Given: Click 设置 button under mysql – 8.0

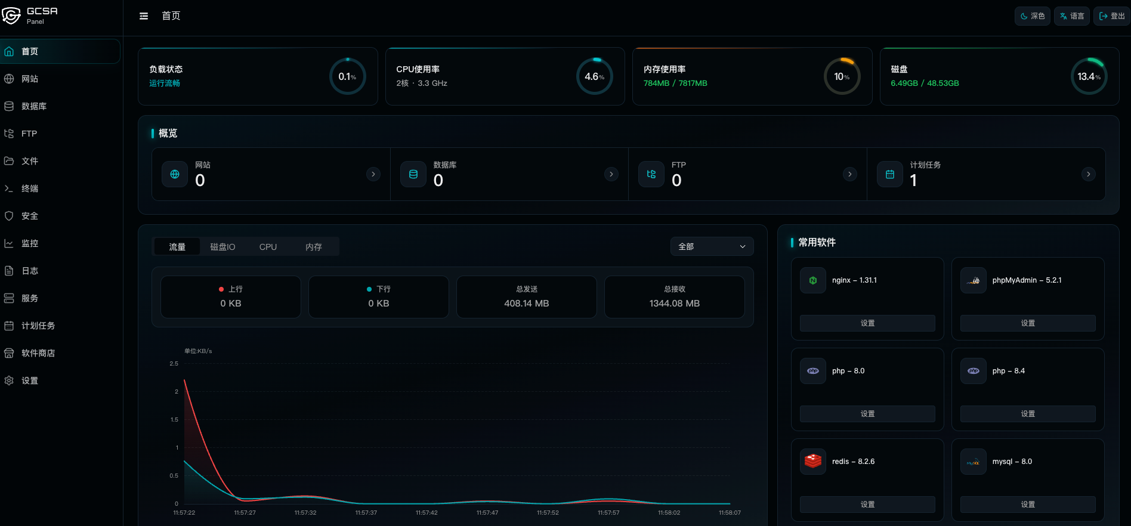Looking at the screenshot, I should [1028, 505].
